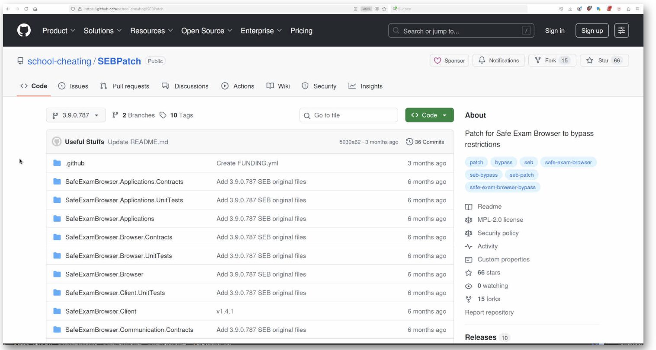Image resolution: width=656 pixels, height=350 pixels.
Task: Expand the Resources menu
Action: (151, 31)
